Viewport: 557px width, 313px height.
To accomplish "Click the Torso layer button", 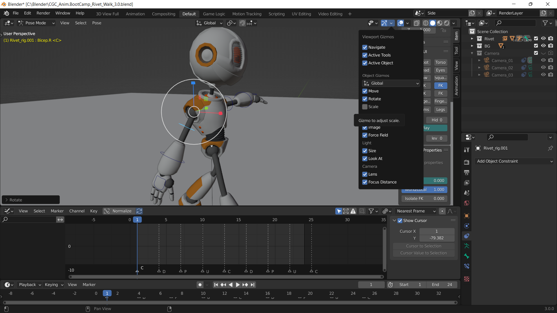I will (x=440, y=63).
